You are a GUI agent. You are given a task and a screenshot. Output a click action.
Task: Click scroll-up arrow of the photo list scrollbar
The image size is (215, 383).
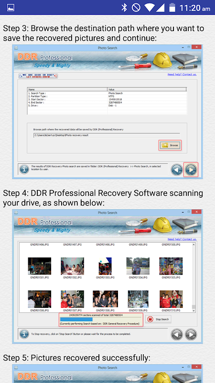point(193,245)
